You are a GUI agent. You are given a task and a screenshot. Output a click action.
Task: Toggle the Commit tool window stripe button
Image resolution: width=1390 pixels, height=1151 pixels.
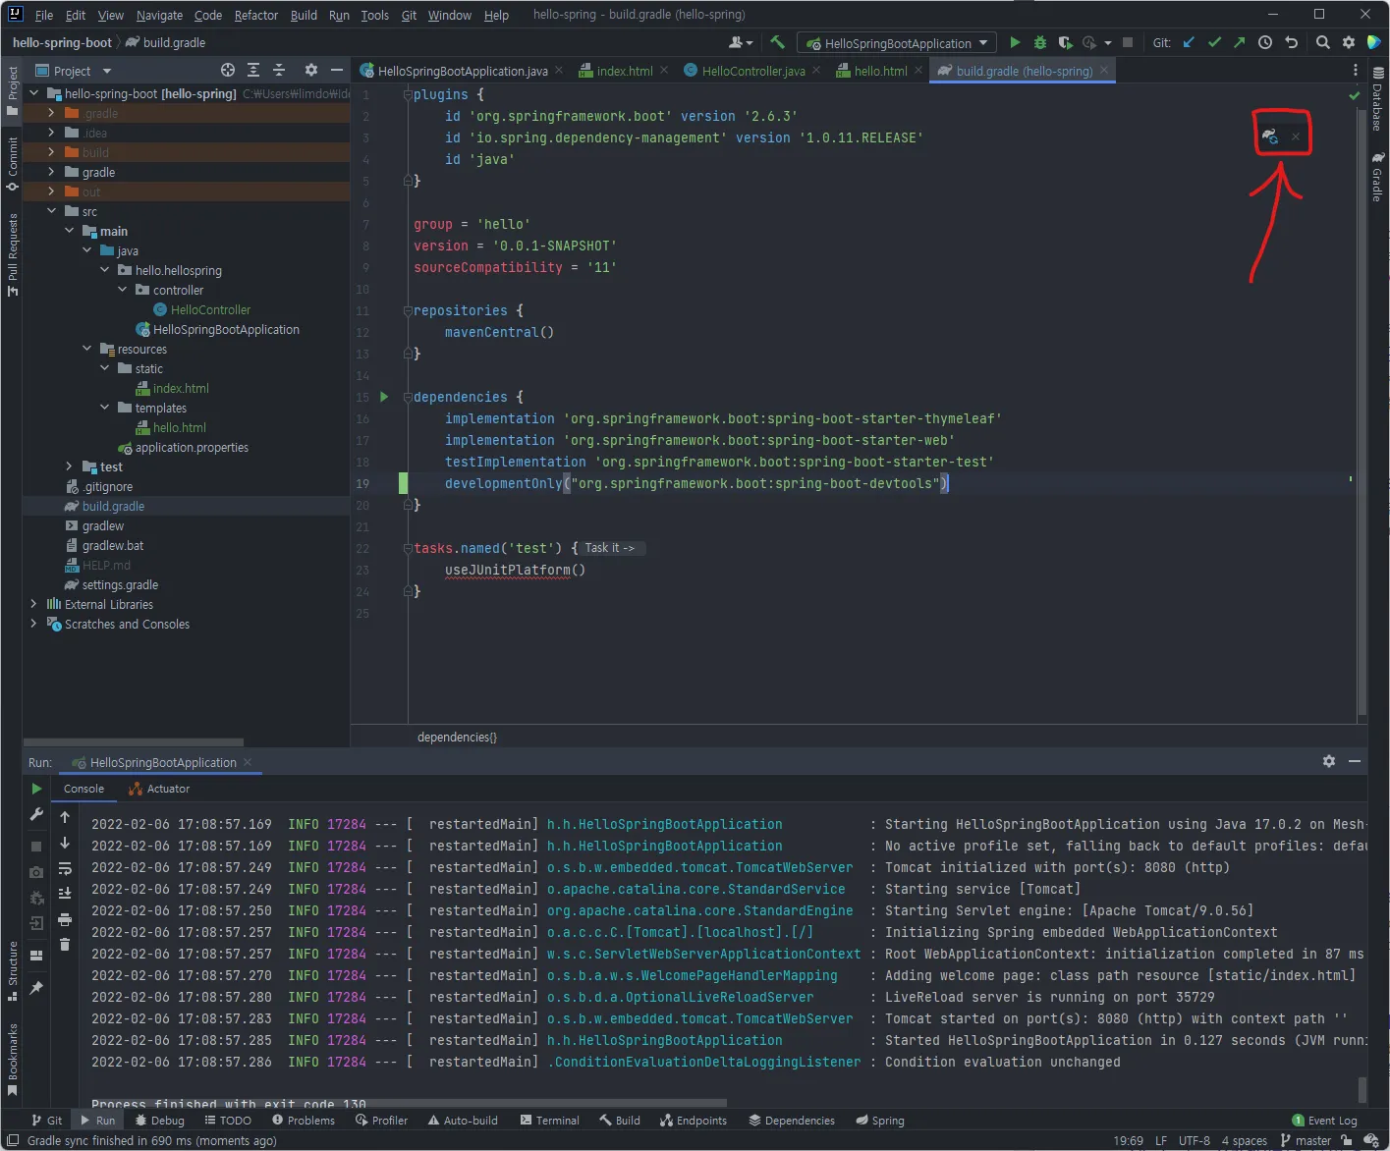click(12, 164)
